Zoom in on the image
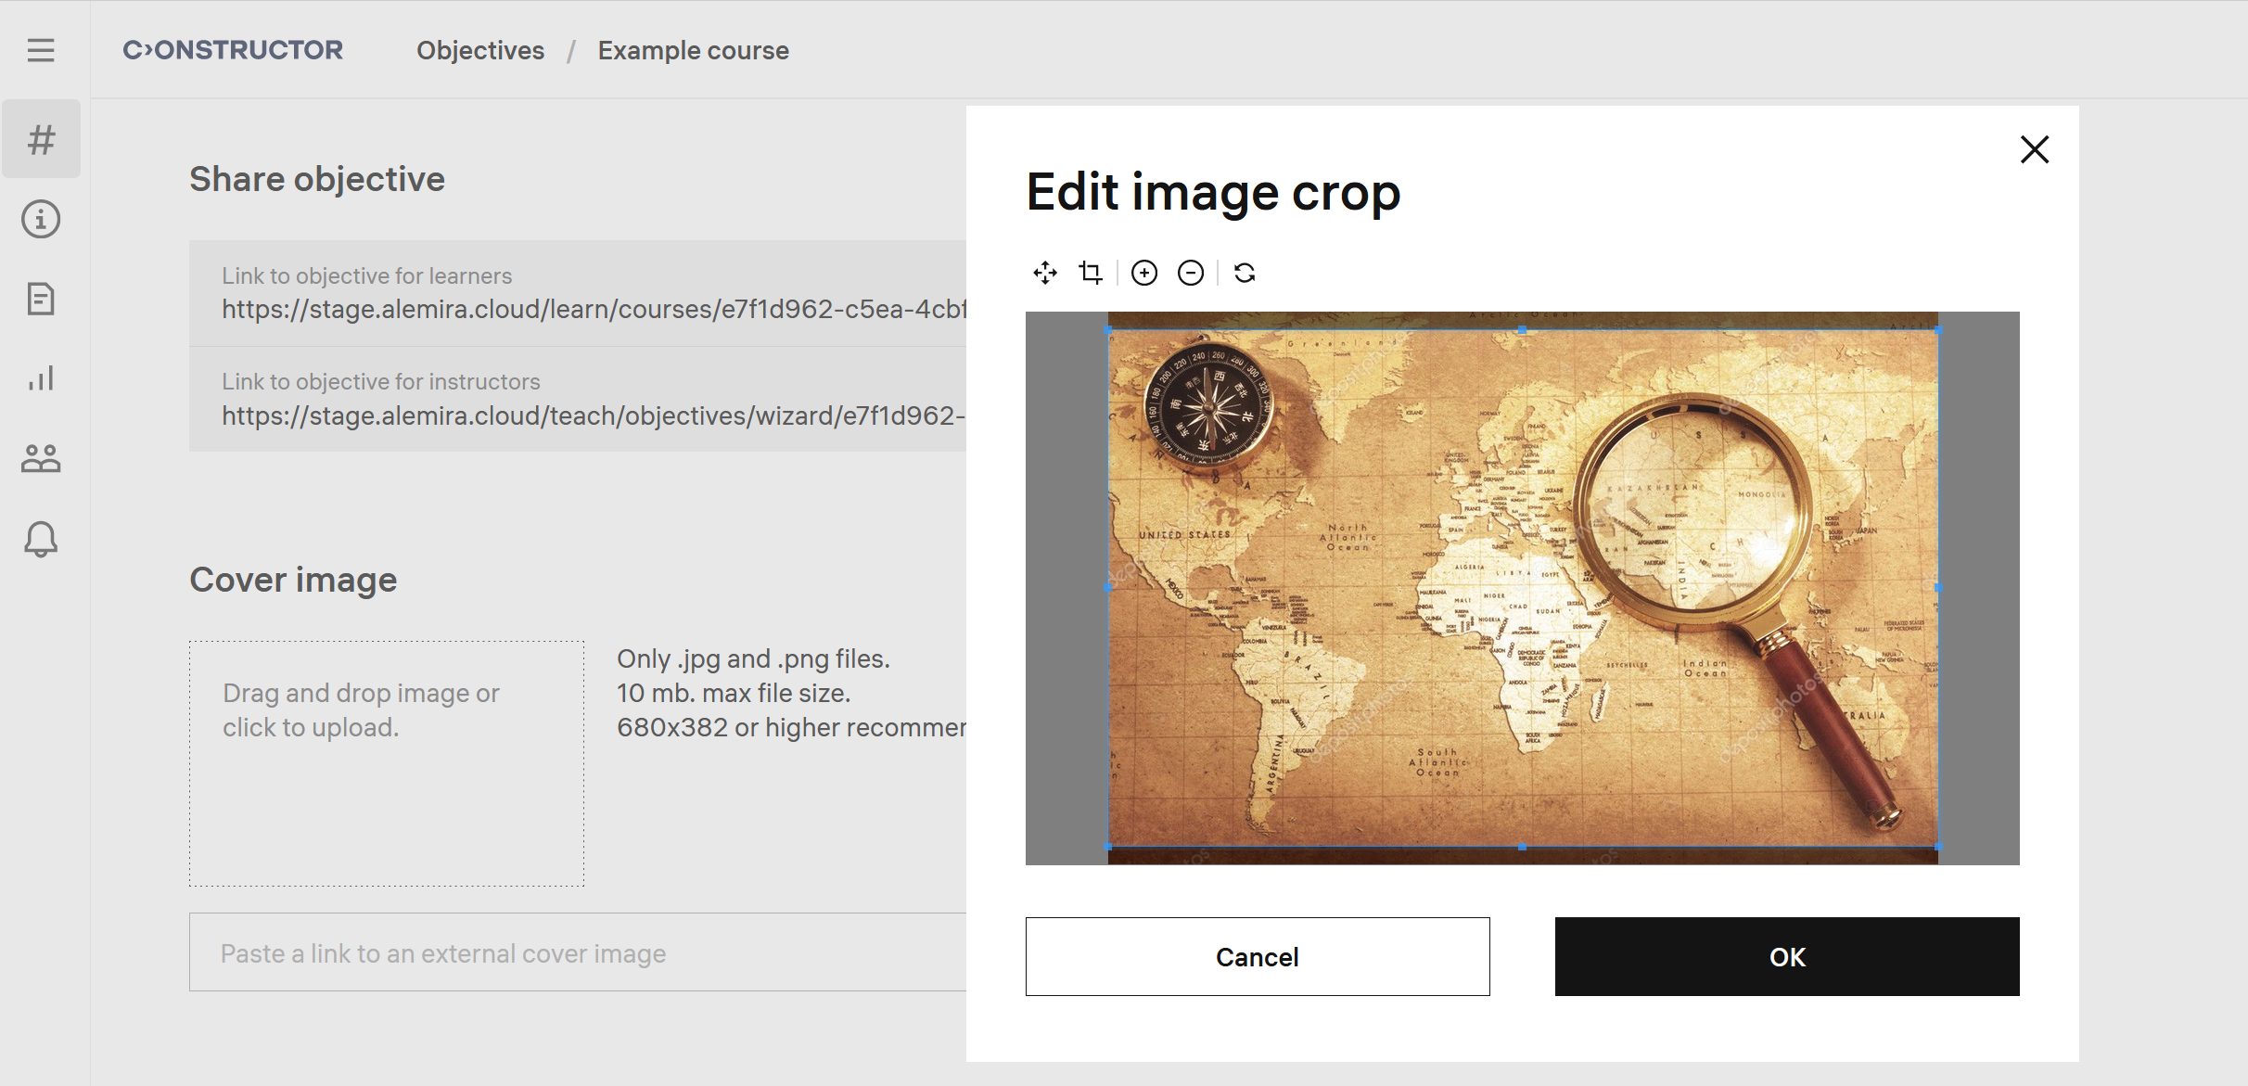Viewport: 2248px width, 1086px height. tap(1144, 273)
